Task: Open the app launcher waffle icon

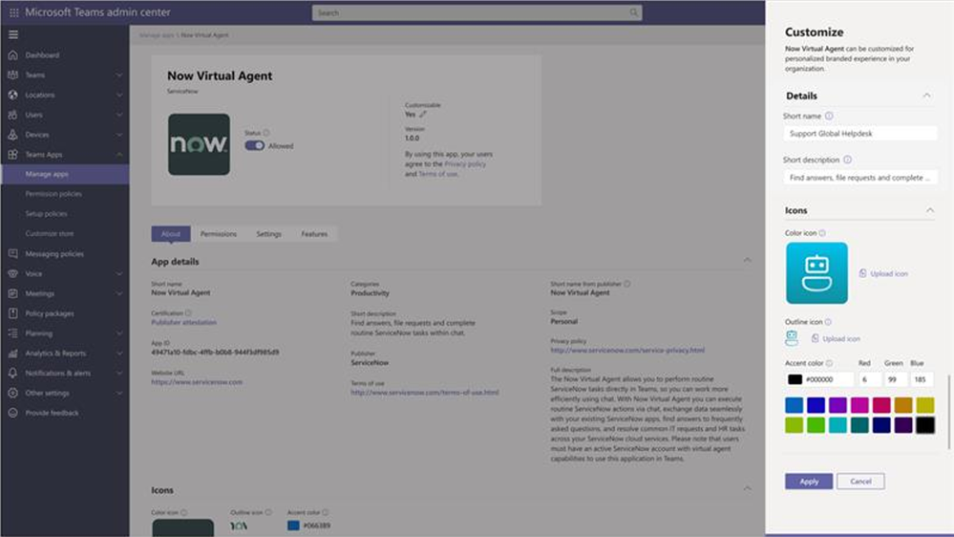Action: tap(13, 12)
